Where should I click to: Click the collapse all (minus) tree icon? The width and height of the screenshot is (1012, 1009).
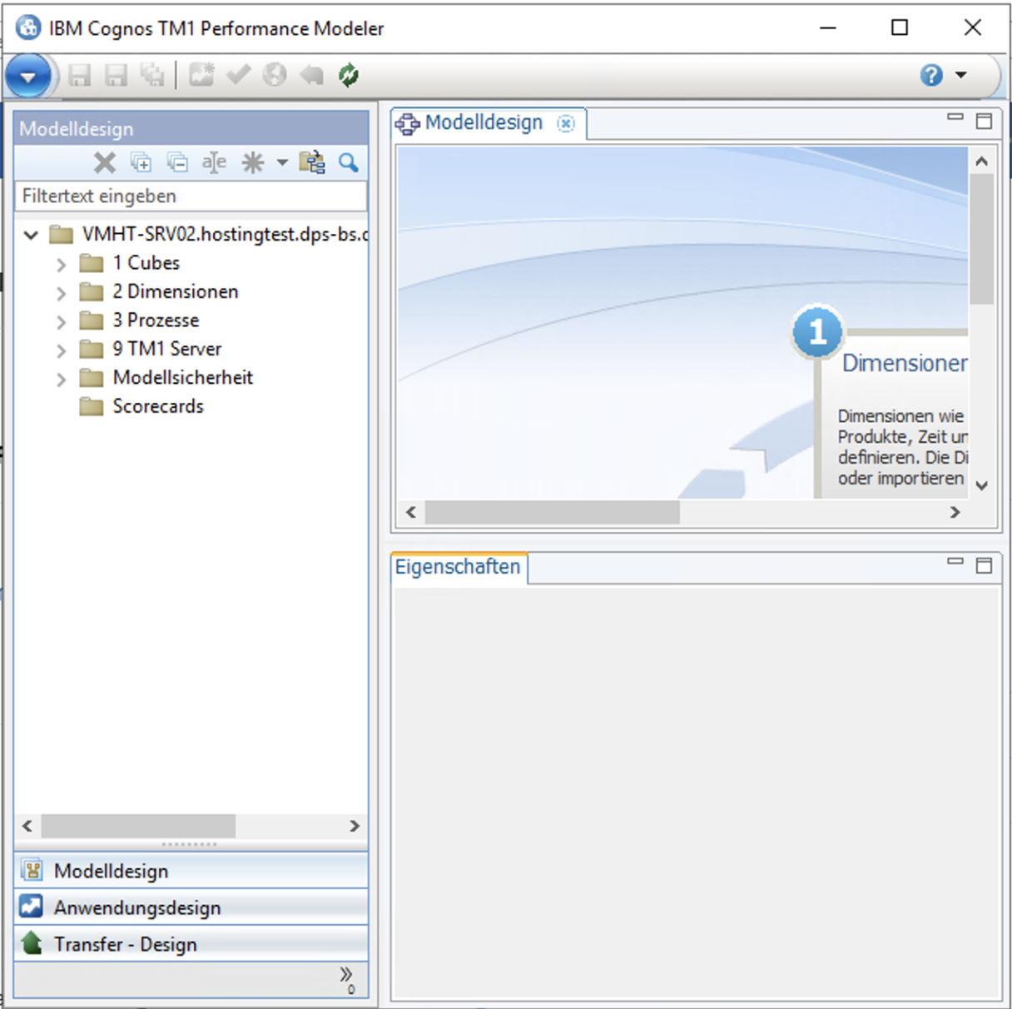click(x=177, y=162)
